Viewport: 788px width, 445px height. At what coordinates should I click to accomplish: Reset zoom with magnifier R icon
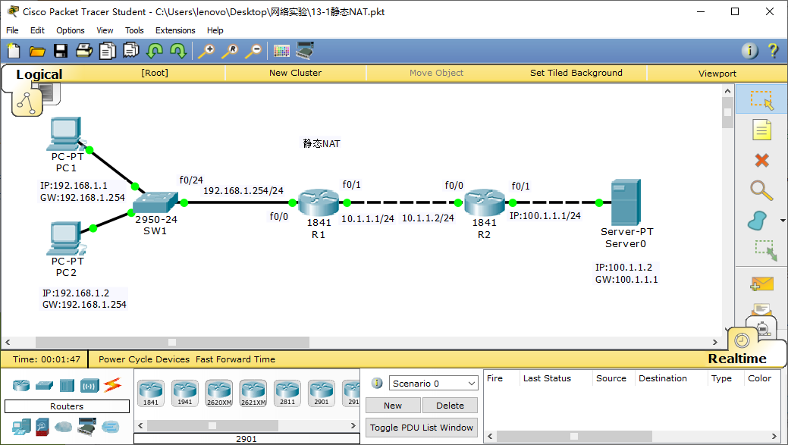click(230, 51)
